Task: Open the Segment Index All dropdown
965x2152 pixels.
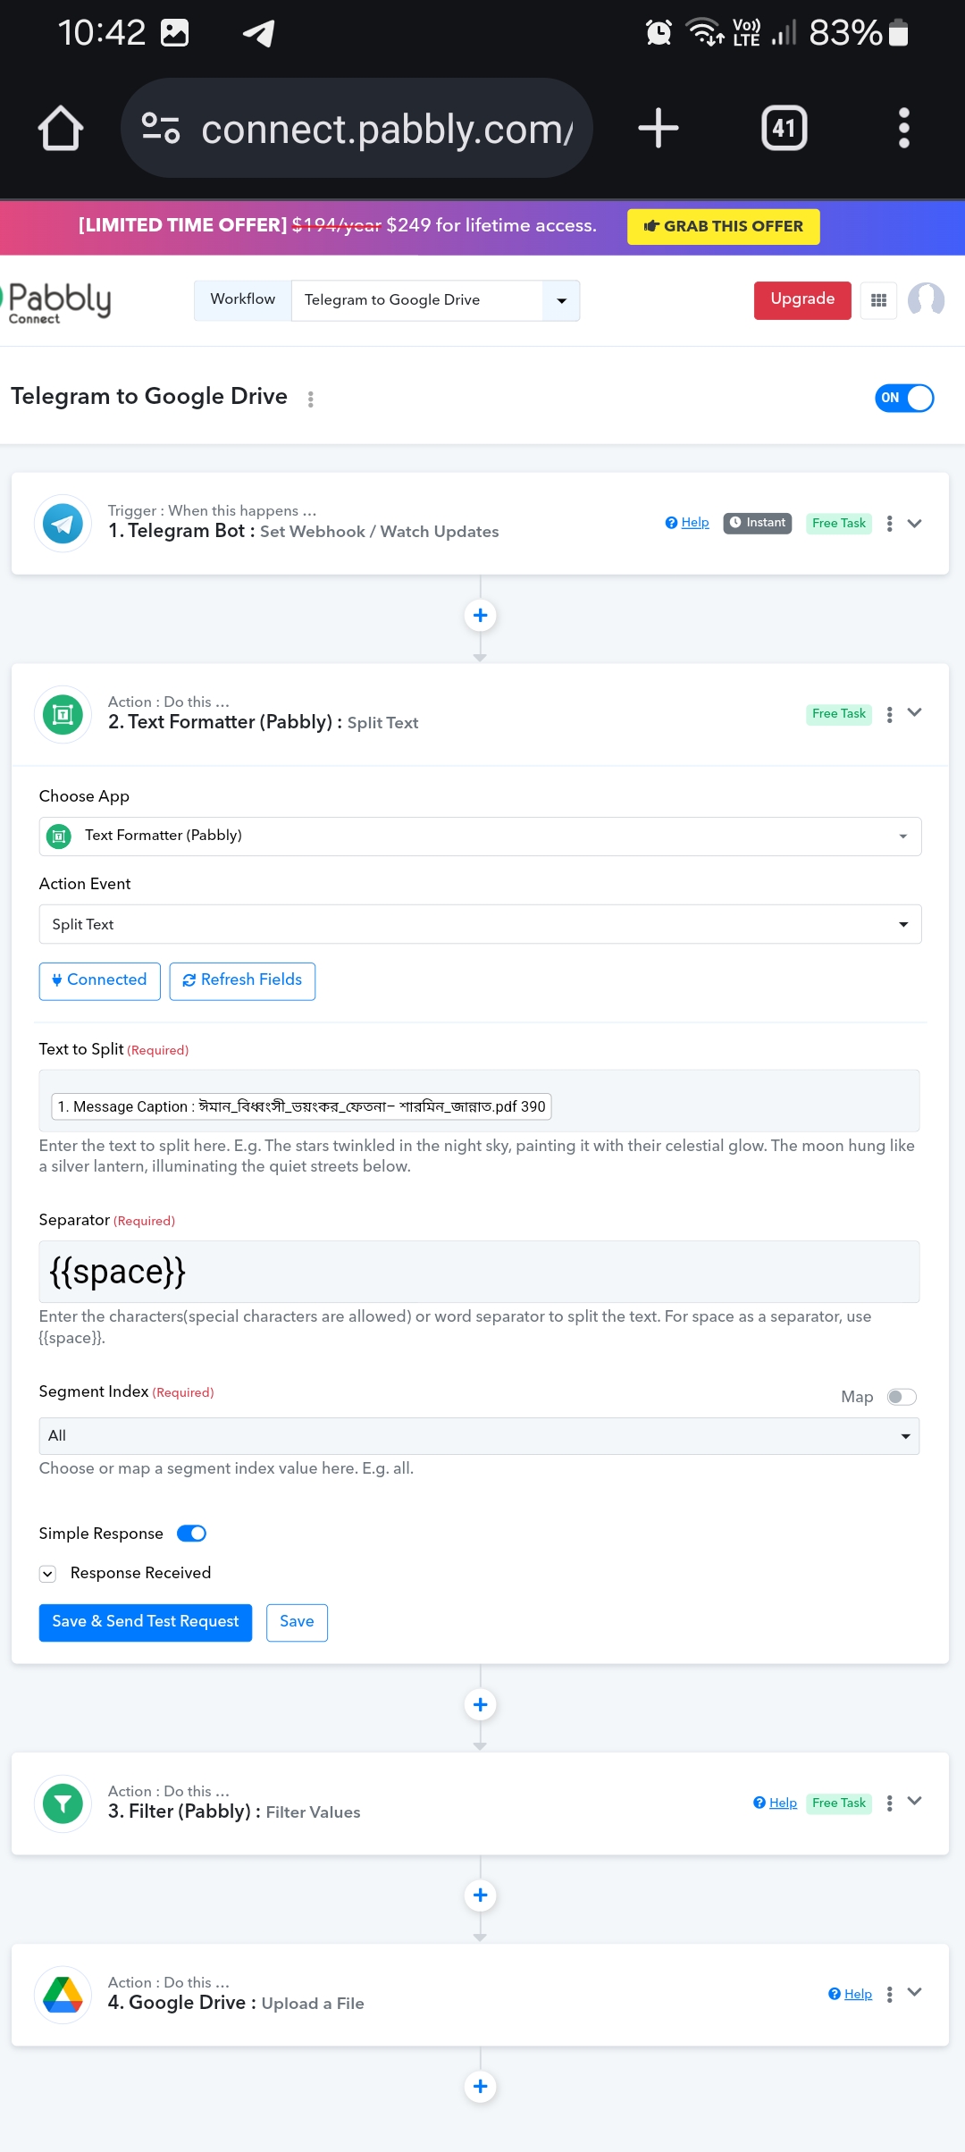Action: 479,1436
